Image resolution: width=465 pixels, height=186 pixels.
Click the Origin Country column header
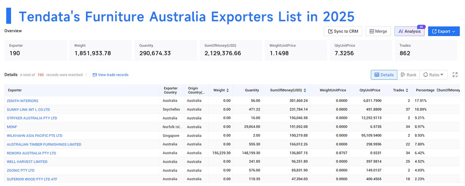pos(196,90)
